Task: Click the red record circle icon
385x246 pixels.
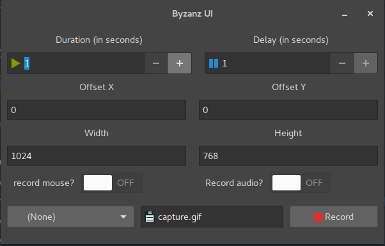Action: (318, 217)
